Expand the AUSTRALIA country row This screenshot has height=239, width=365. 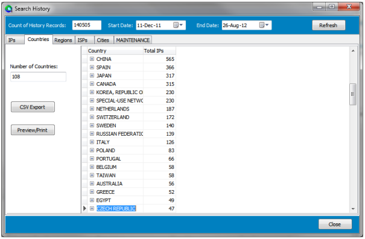point(92,183)
